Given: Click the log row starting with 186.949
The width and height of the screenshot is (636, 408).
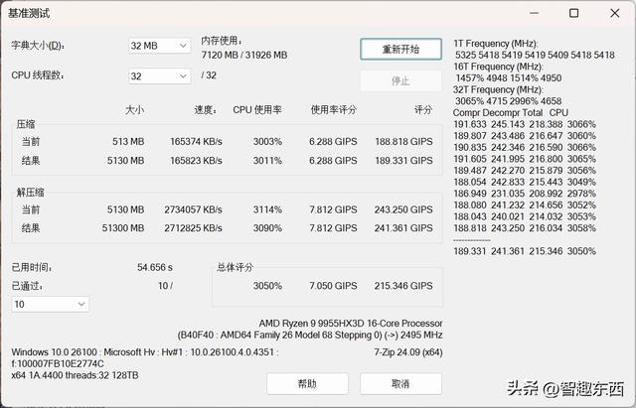Looking at the screenshot, I should (525, 194).
